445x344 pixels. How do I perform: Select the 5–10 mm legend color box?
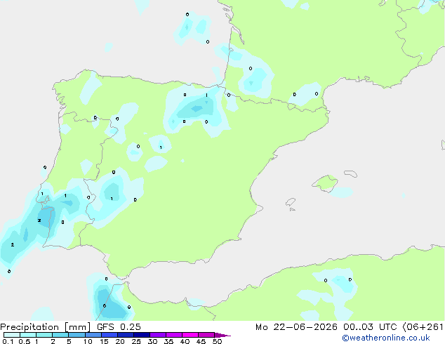pos(77,335)
